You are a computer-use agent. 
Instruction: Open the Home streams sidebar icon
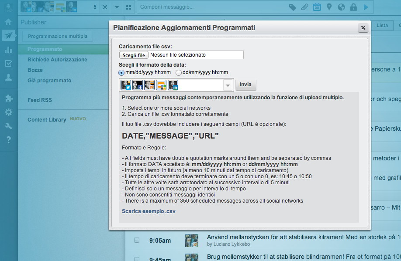[8, 22]
